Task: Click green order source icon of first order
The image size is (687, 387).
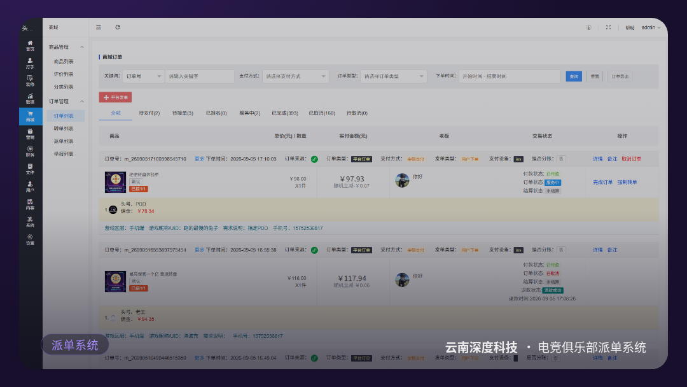Action: 314,159
